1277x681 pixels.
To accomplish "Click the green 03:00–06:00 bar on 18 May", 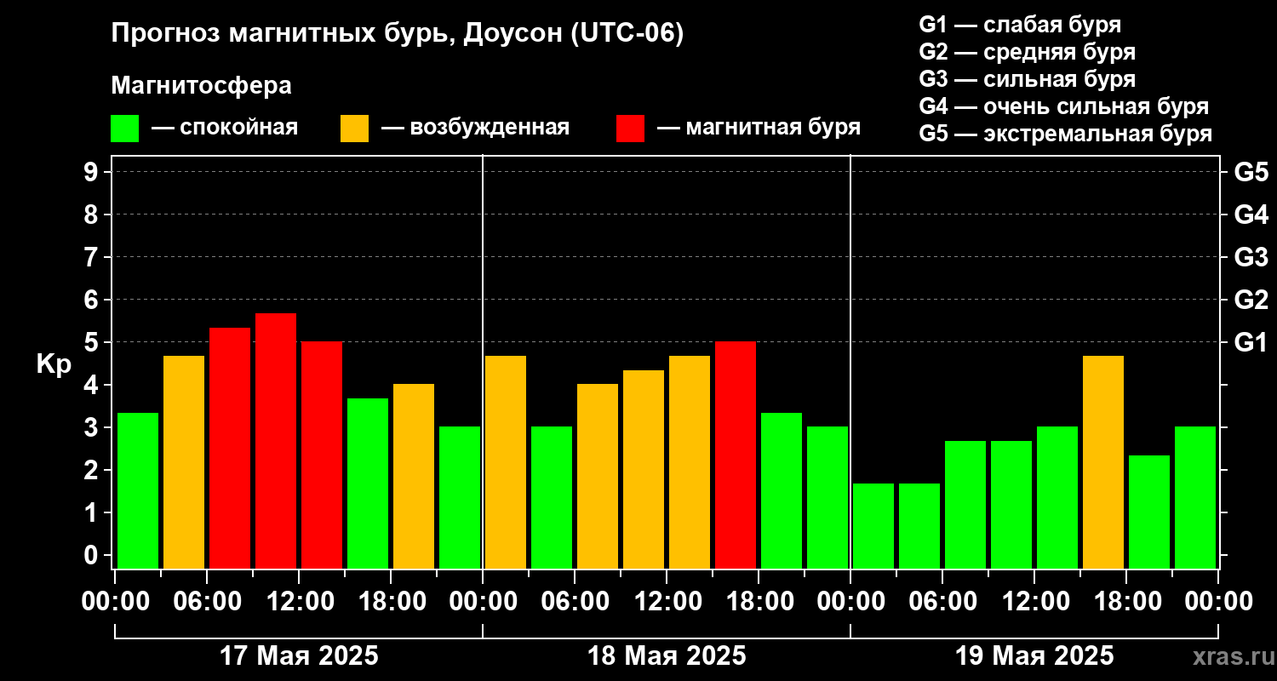I will pos(552,498).
